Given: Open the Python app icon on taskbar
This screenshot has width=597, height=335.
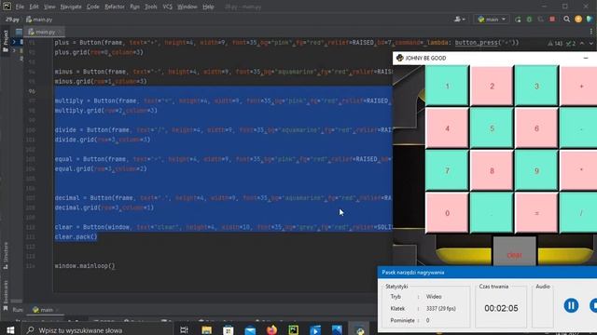Looking at the screenshot, I should tap(360, 330).
